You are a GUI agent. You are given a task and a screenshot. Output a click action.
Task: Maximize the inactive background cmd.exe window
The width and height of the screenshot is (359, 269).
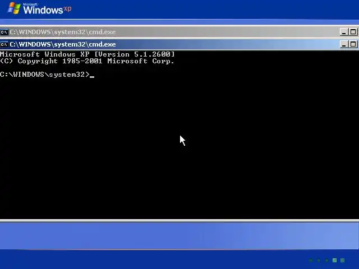click(x=353, y=32)
